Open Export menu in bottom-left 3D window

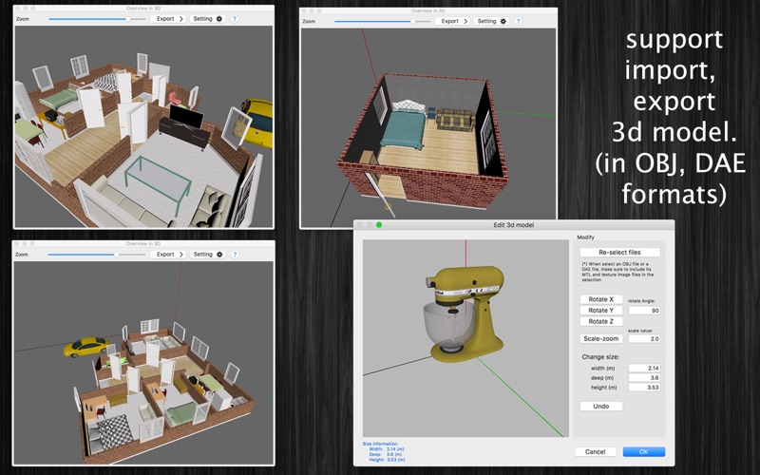(x=168, y=255)
